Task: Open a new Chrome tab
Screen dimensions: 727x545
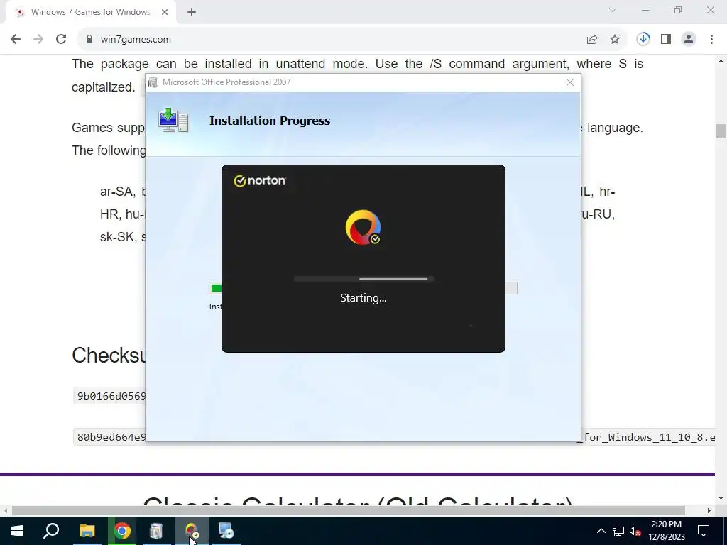Action: [x=192, y=13]
